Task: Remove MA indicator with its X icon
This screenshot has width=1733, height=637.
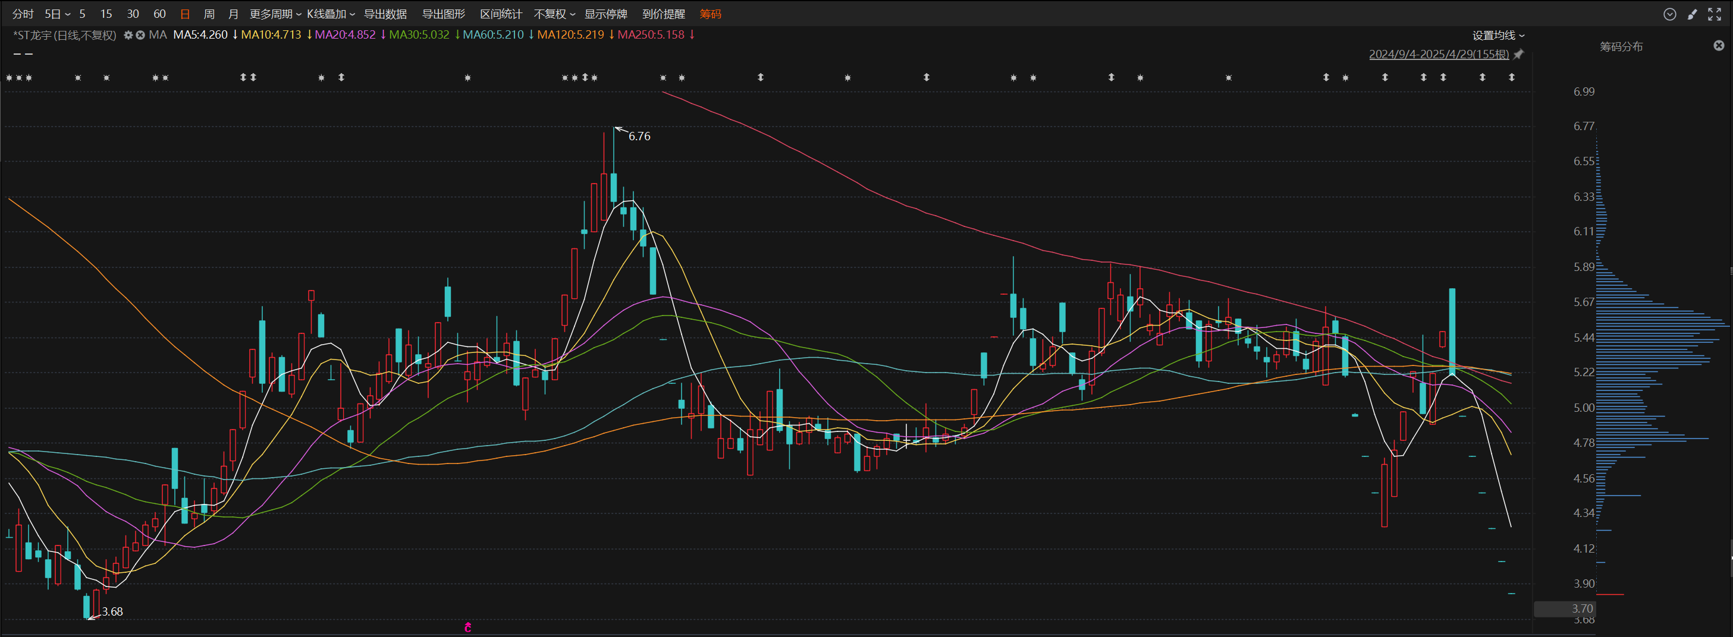Action: point(140,35)
